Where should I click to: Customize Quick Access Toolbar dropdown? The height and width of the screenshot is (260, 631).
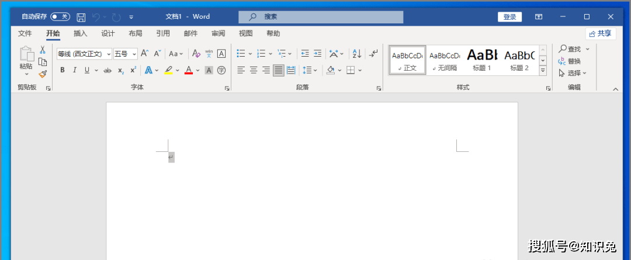tap(131, 17)
